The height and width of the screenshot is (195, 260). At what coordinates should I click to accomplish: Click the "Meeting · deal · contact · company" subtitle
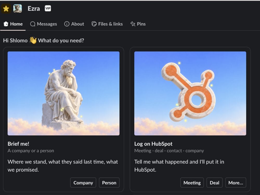tap(169, 151)
